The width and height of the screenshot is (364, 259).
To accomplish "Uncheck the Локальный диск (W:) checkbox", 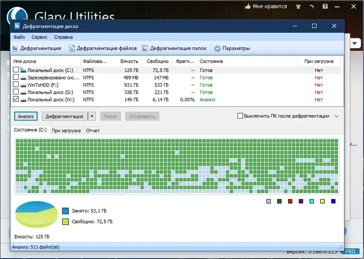I will click(16, 99).
